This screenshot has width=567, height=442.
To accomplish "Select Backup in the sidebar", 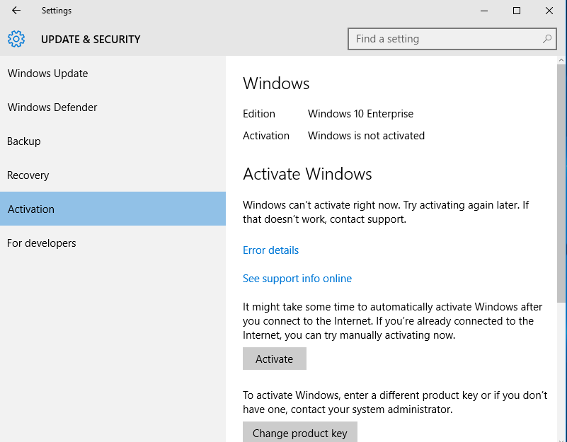I will pos(113,141).
